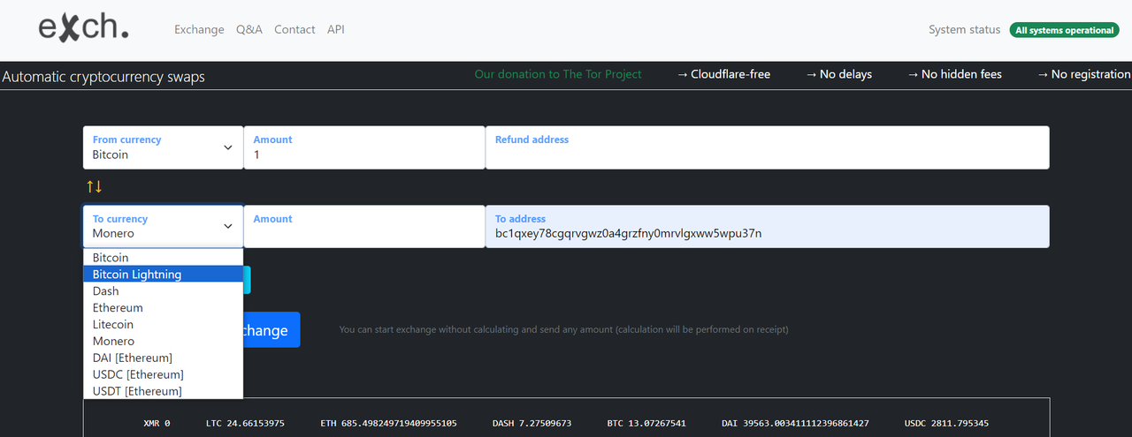Click the No hidden fees text

pyautogui.click(x=954, y=74)
